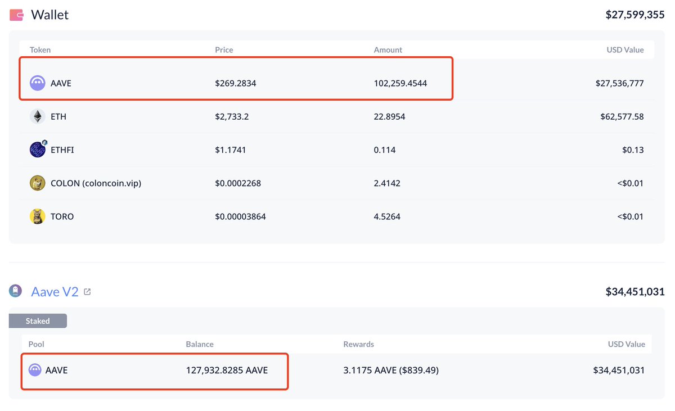Click the Wallet heading title
This screenshot has height=411, width=675.
(49, 15)
